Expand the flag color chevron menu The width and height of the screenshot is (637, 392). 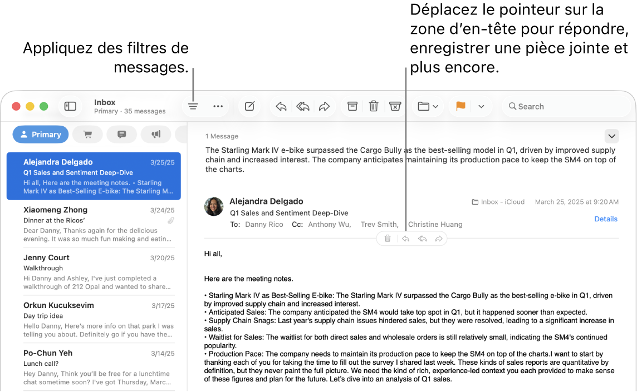(481, 106)
